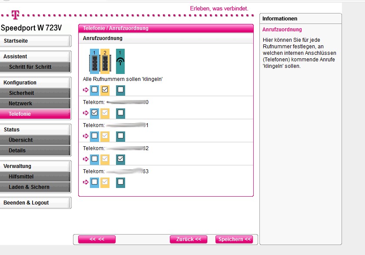Open 'Laden & Sichern' page

[x=35, y=187]
